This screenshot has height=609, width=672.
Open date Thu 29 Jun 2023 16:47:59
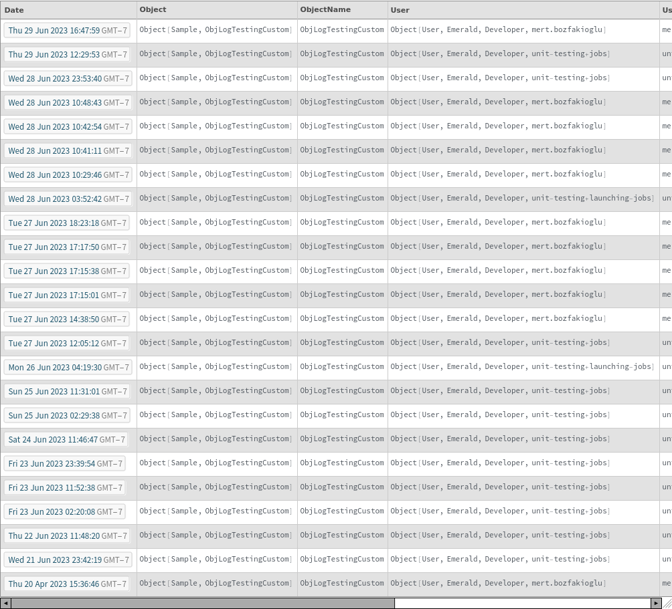click(67, 31)
